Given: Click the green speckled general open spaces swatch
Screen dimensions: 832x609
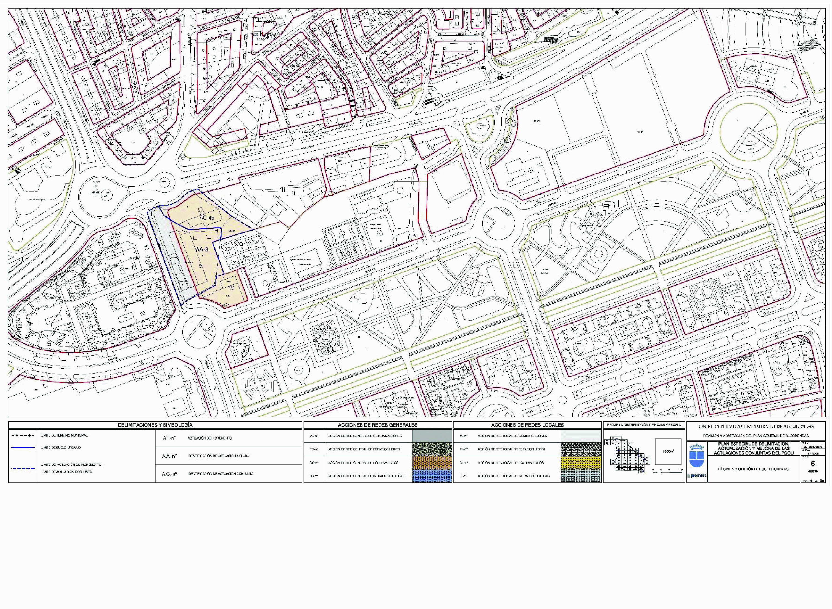Looking at the screenshot, I should coord(432,449).
